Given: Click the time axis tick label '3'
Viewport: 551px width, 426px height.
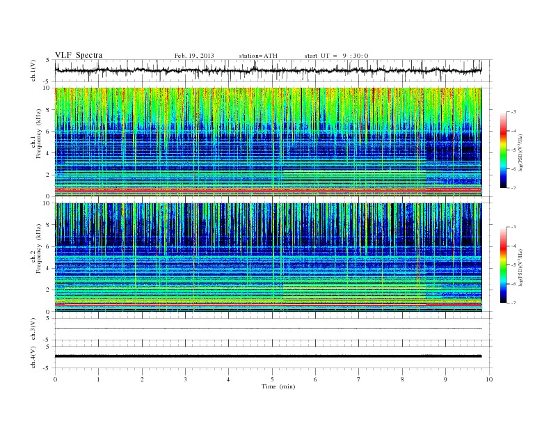Looking at the screenshot, I should 185,379.
